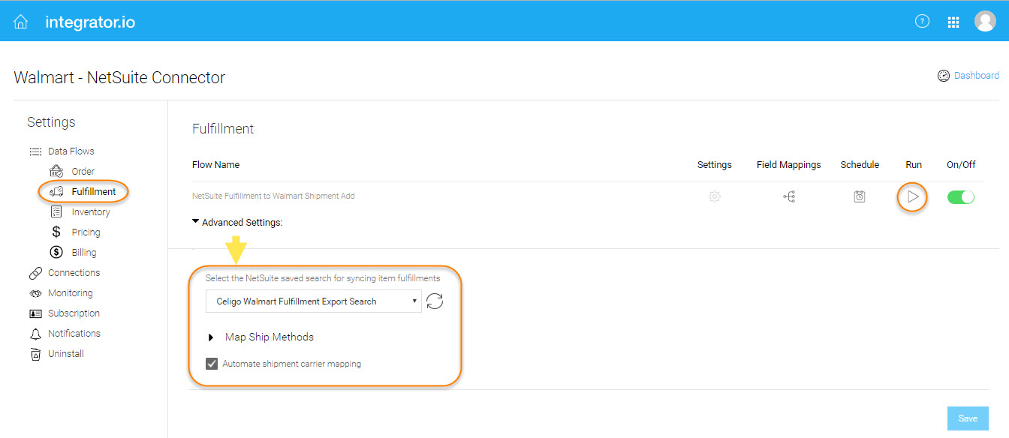Click the Save button

(968, 418)
